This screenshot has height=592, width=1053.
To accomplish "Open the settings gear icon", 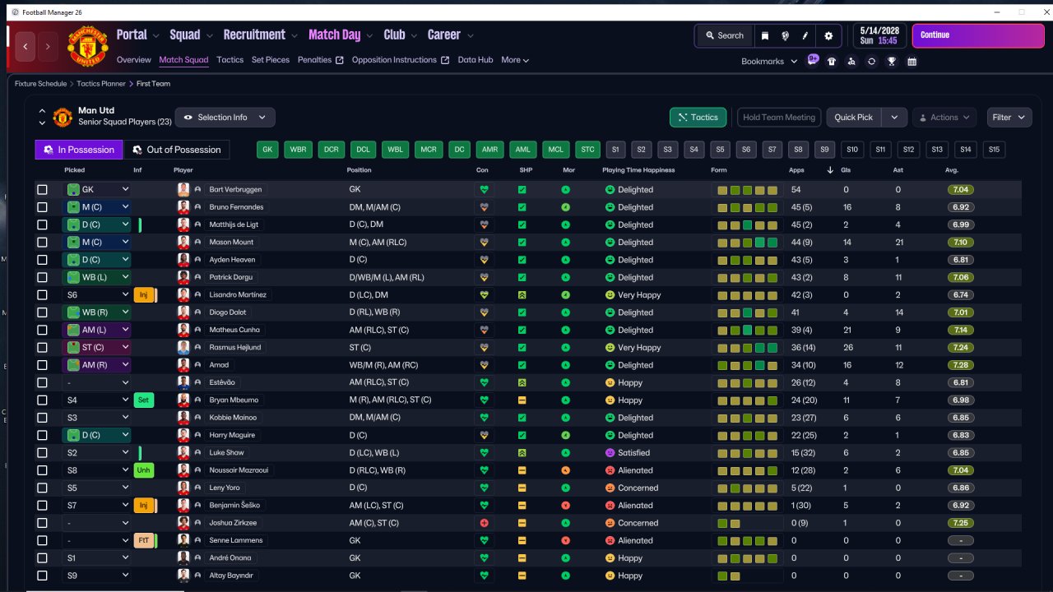I will click(828, 35).
